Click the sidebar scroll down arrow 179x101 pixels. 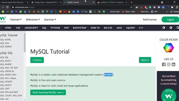coord(25,100)
